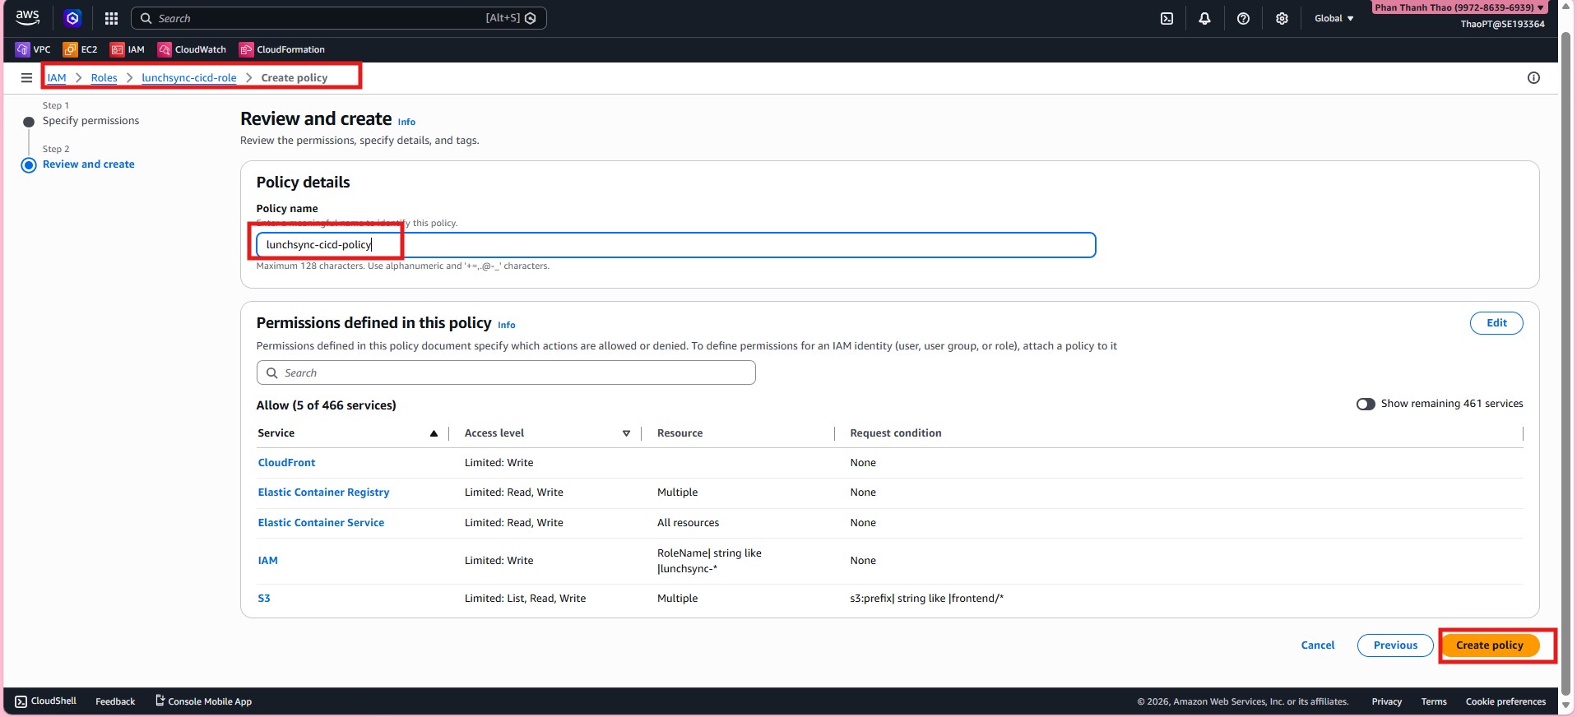The width and height of the screenshot is (1577, 717).
Task: Click IAM breadcrumb link
Action: [56, 77]
